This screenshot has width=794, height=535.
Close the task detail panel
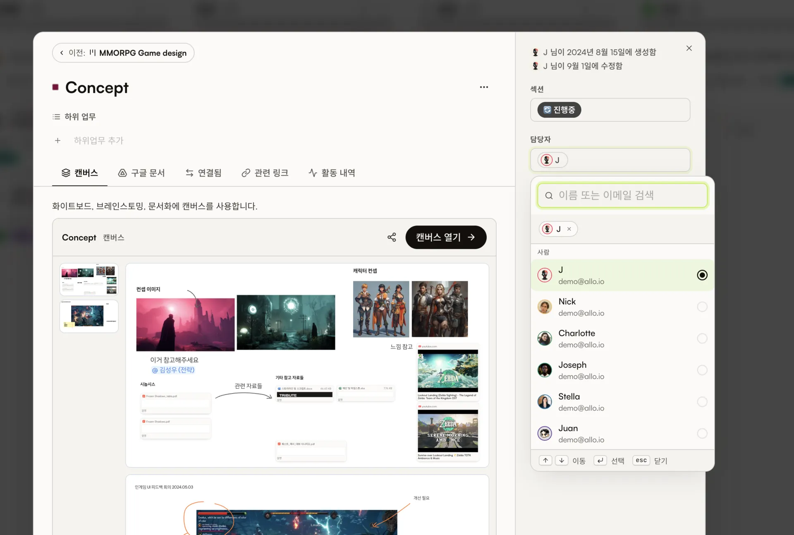pyautogui.click(x=689, y=48)
